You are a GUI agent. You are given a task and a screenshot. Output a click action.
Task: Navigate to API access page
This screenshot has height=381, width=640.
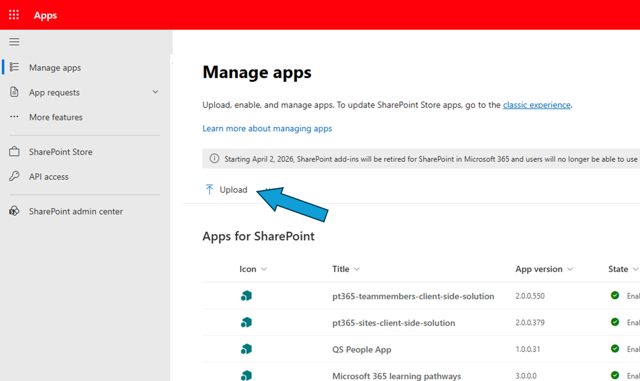(49, 177)
